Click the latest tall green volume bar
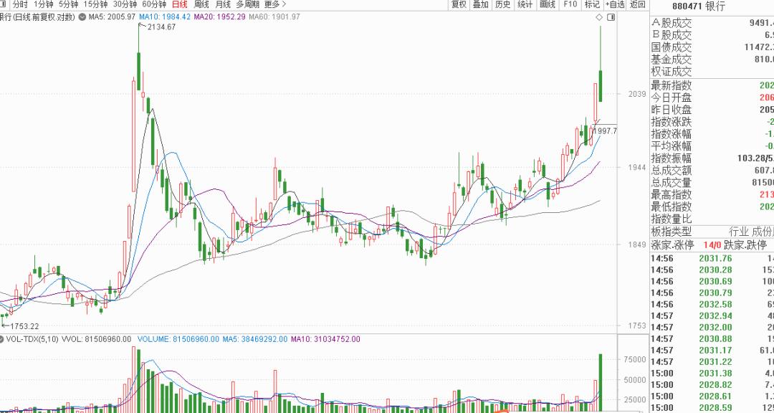Image resolution: width=774 pixels, height=413 pixels. [x=601, y=383]
